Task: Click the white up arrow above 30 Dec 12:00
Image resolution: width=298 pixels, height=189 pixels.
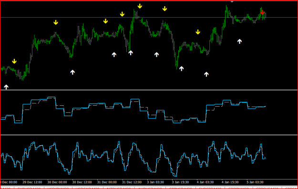Action: (72, 72)
